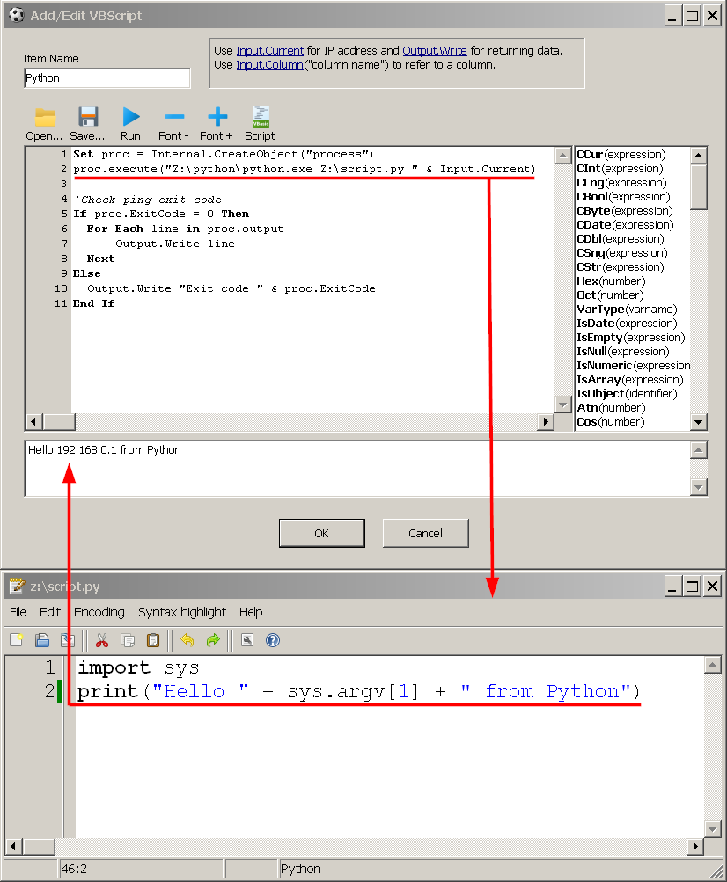
Task: Click the Cancel button
Action: 425,533
